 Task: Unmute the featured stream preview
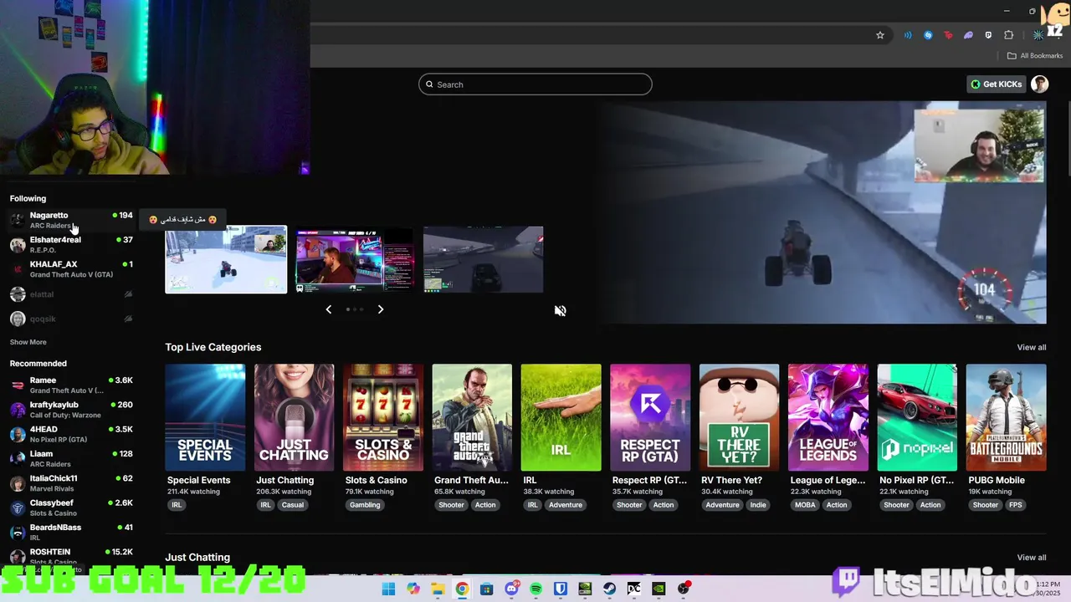(x=561, y=311)
